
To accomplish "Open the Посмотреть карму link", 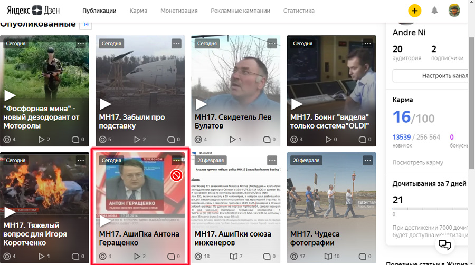I will pos(418,162).
